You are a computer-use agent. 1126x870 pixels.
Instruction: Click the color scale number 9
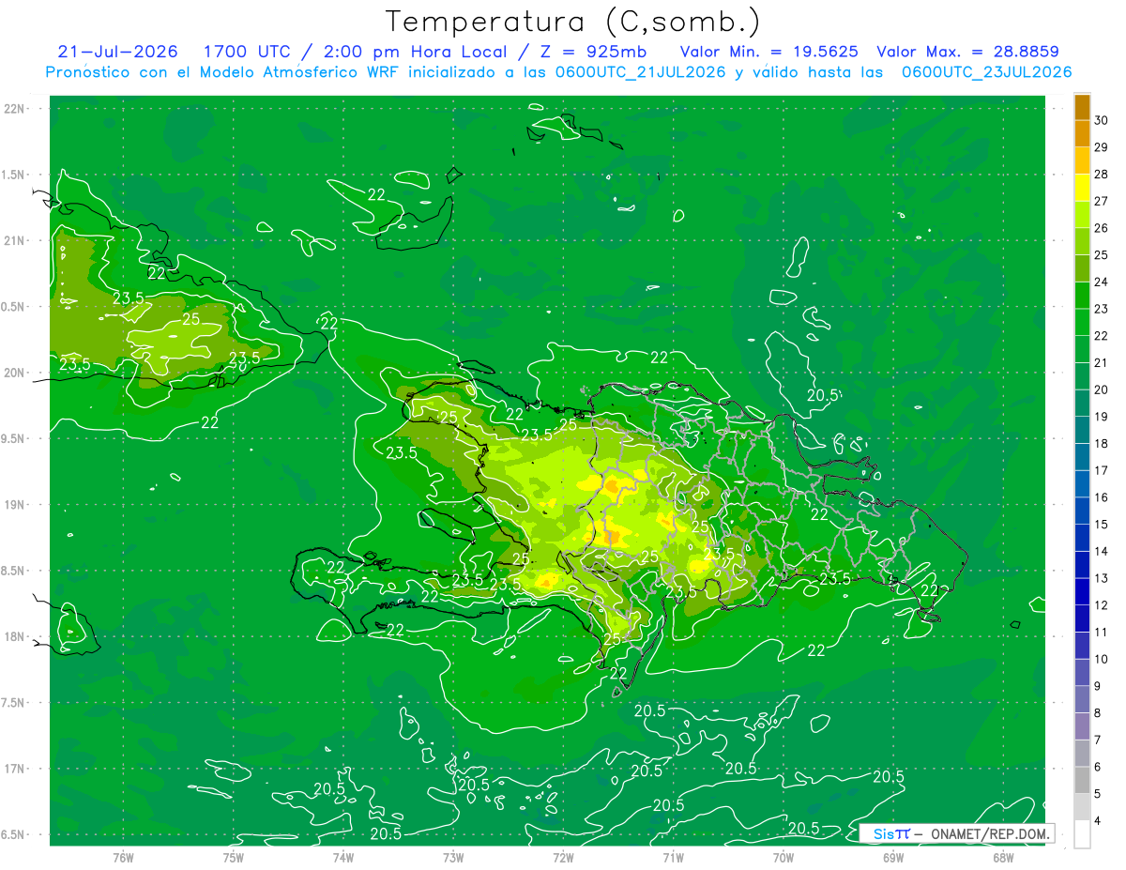1100,686
